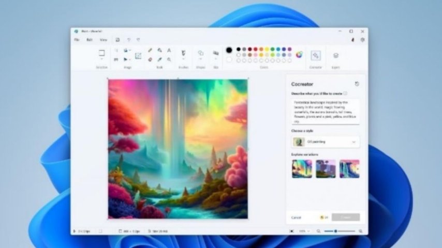442x248 pixels.
Task: Pick the green swatch in the palette
Action: (x=272, y=49)
